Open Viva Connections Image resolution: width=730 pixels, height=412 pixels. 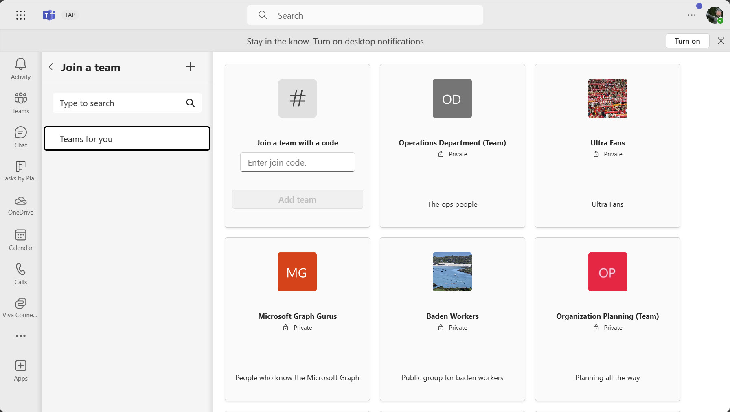pyautogui.click(x=20, y=308)
